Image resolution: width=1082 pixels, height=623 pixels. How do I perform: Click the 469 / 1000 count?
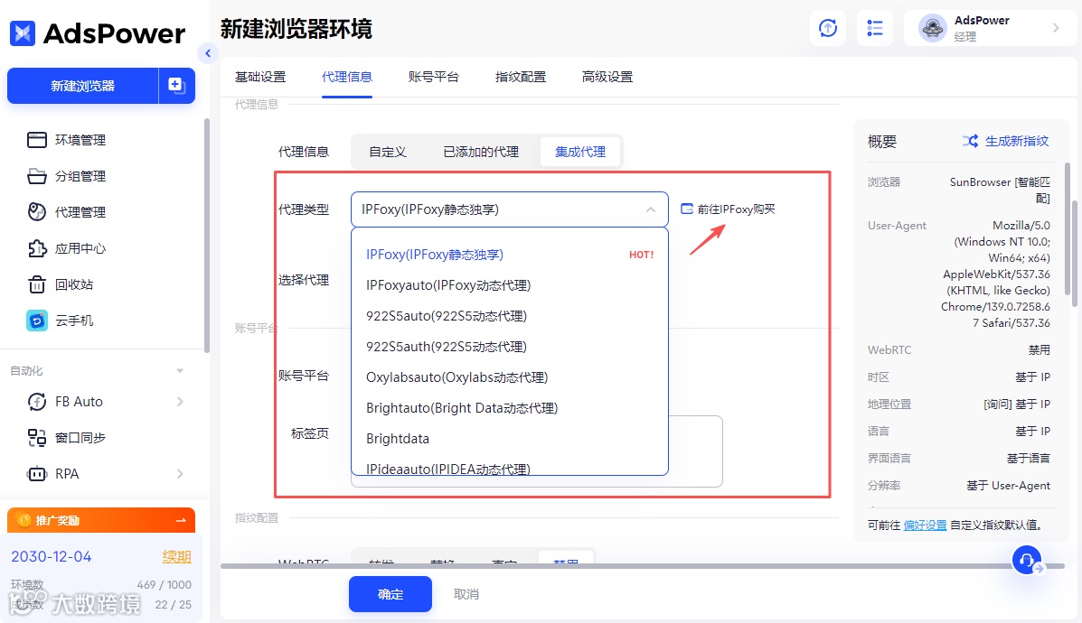(165, 584)
